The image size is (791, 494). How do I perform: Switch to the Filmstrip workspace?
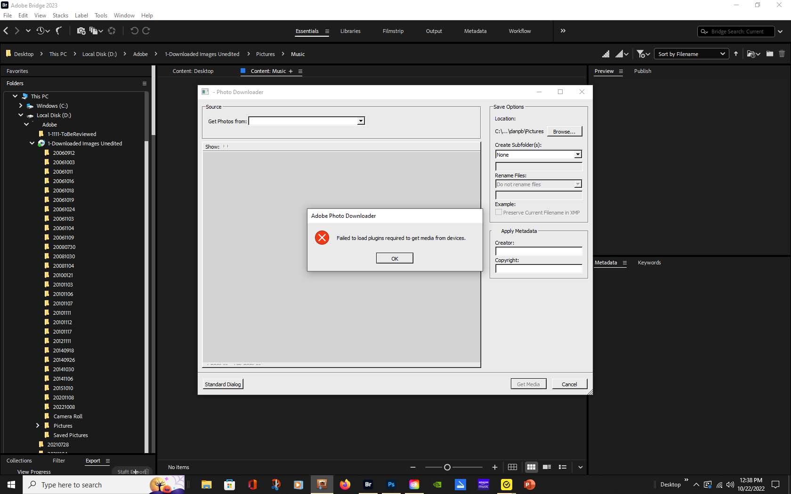point(393,31)
